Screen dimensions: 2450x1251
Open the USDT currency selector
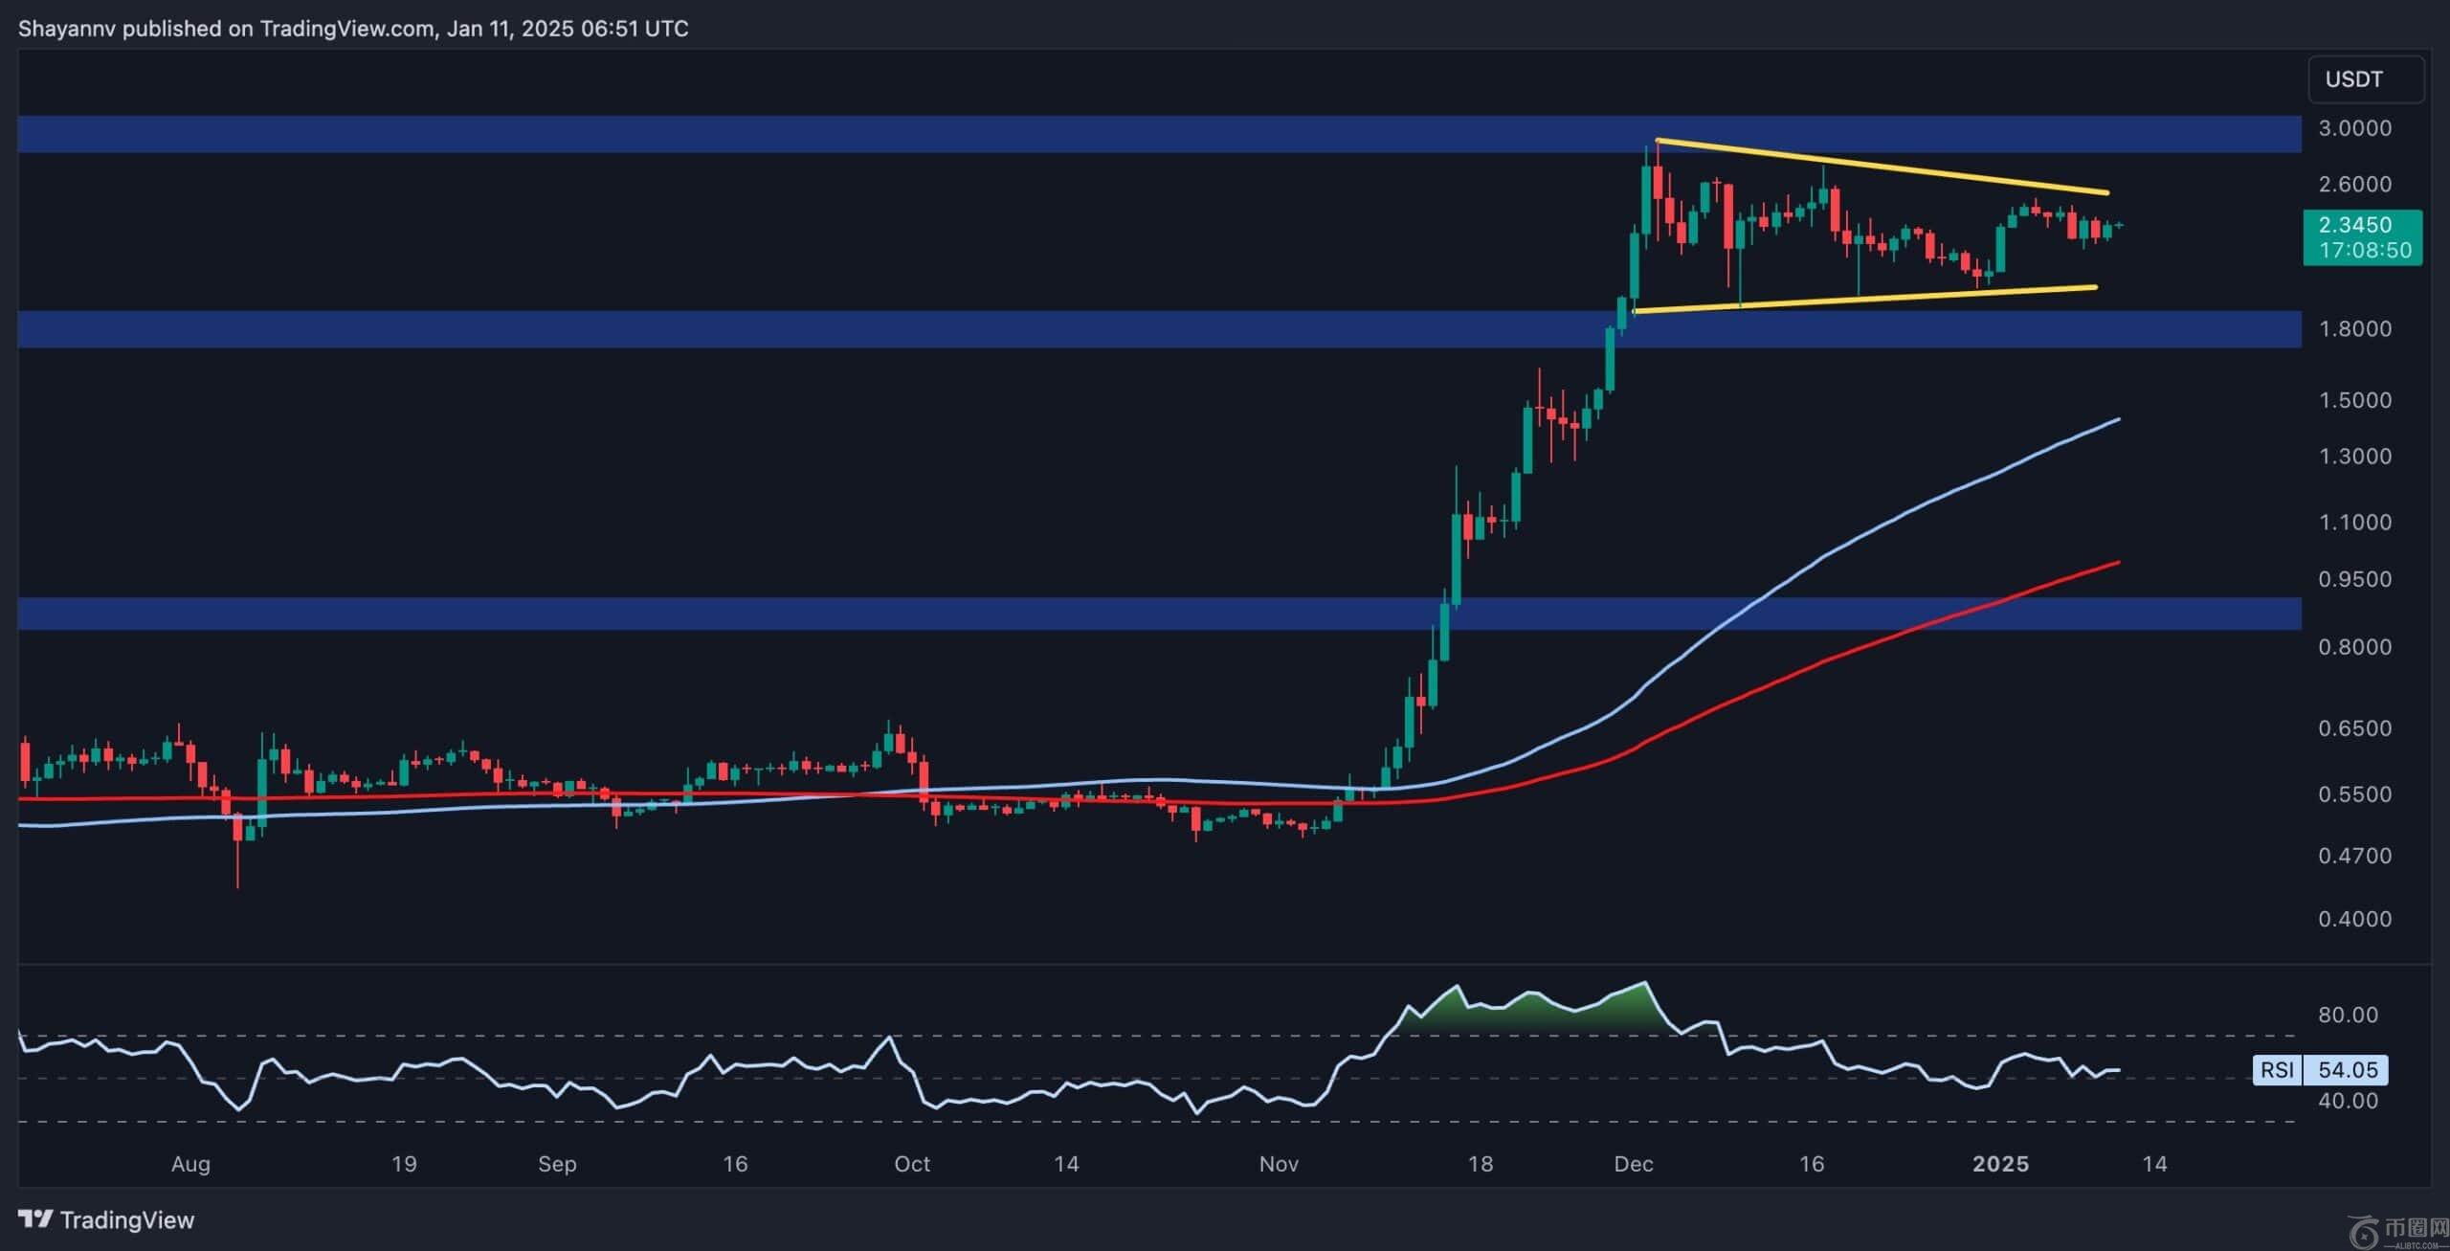pyautogui.click(x=2366, y=79)
